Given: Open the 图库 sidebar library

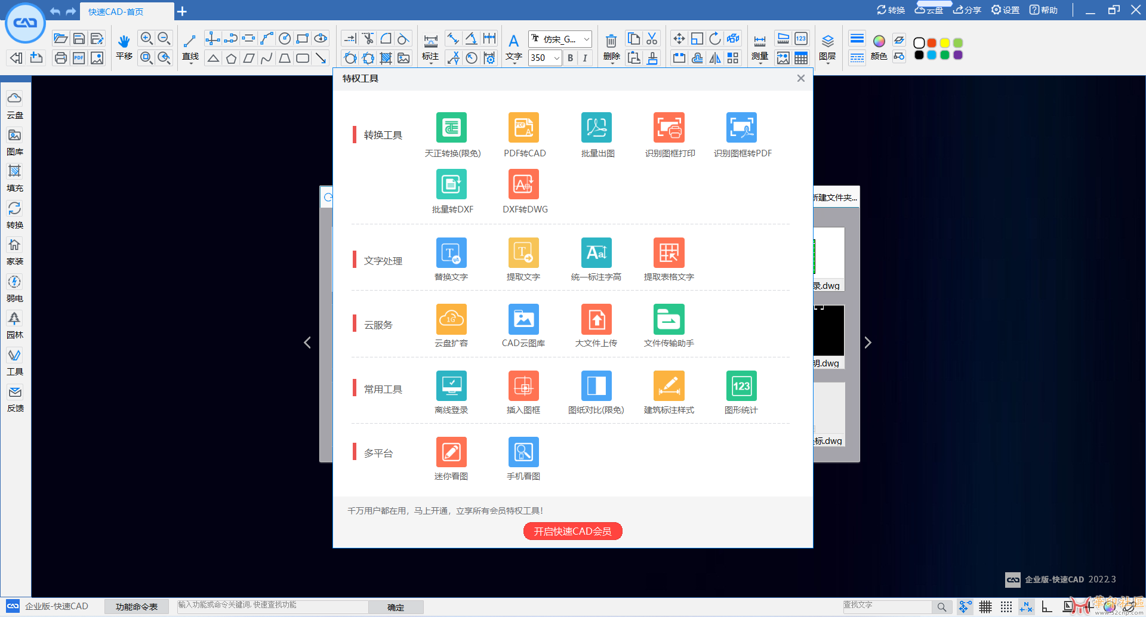Looking at the screenshot, I should (15, 142).
